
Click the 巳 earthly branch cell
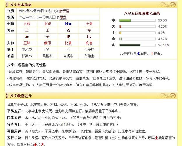tap(89, 37)
